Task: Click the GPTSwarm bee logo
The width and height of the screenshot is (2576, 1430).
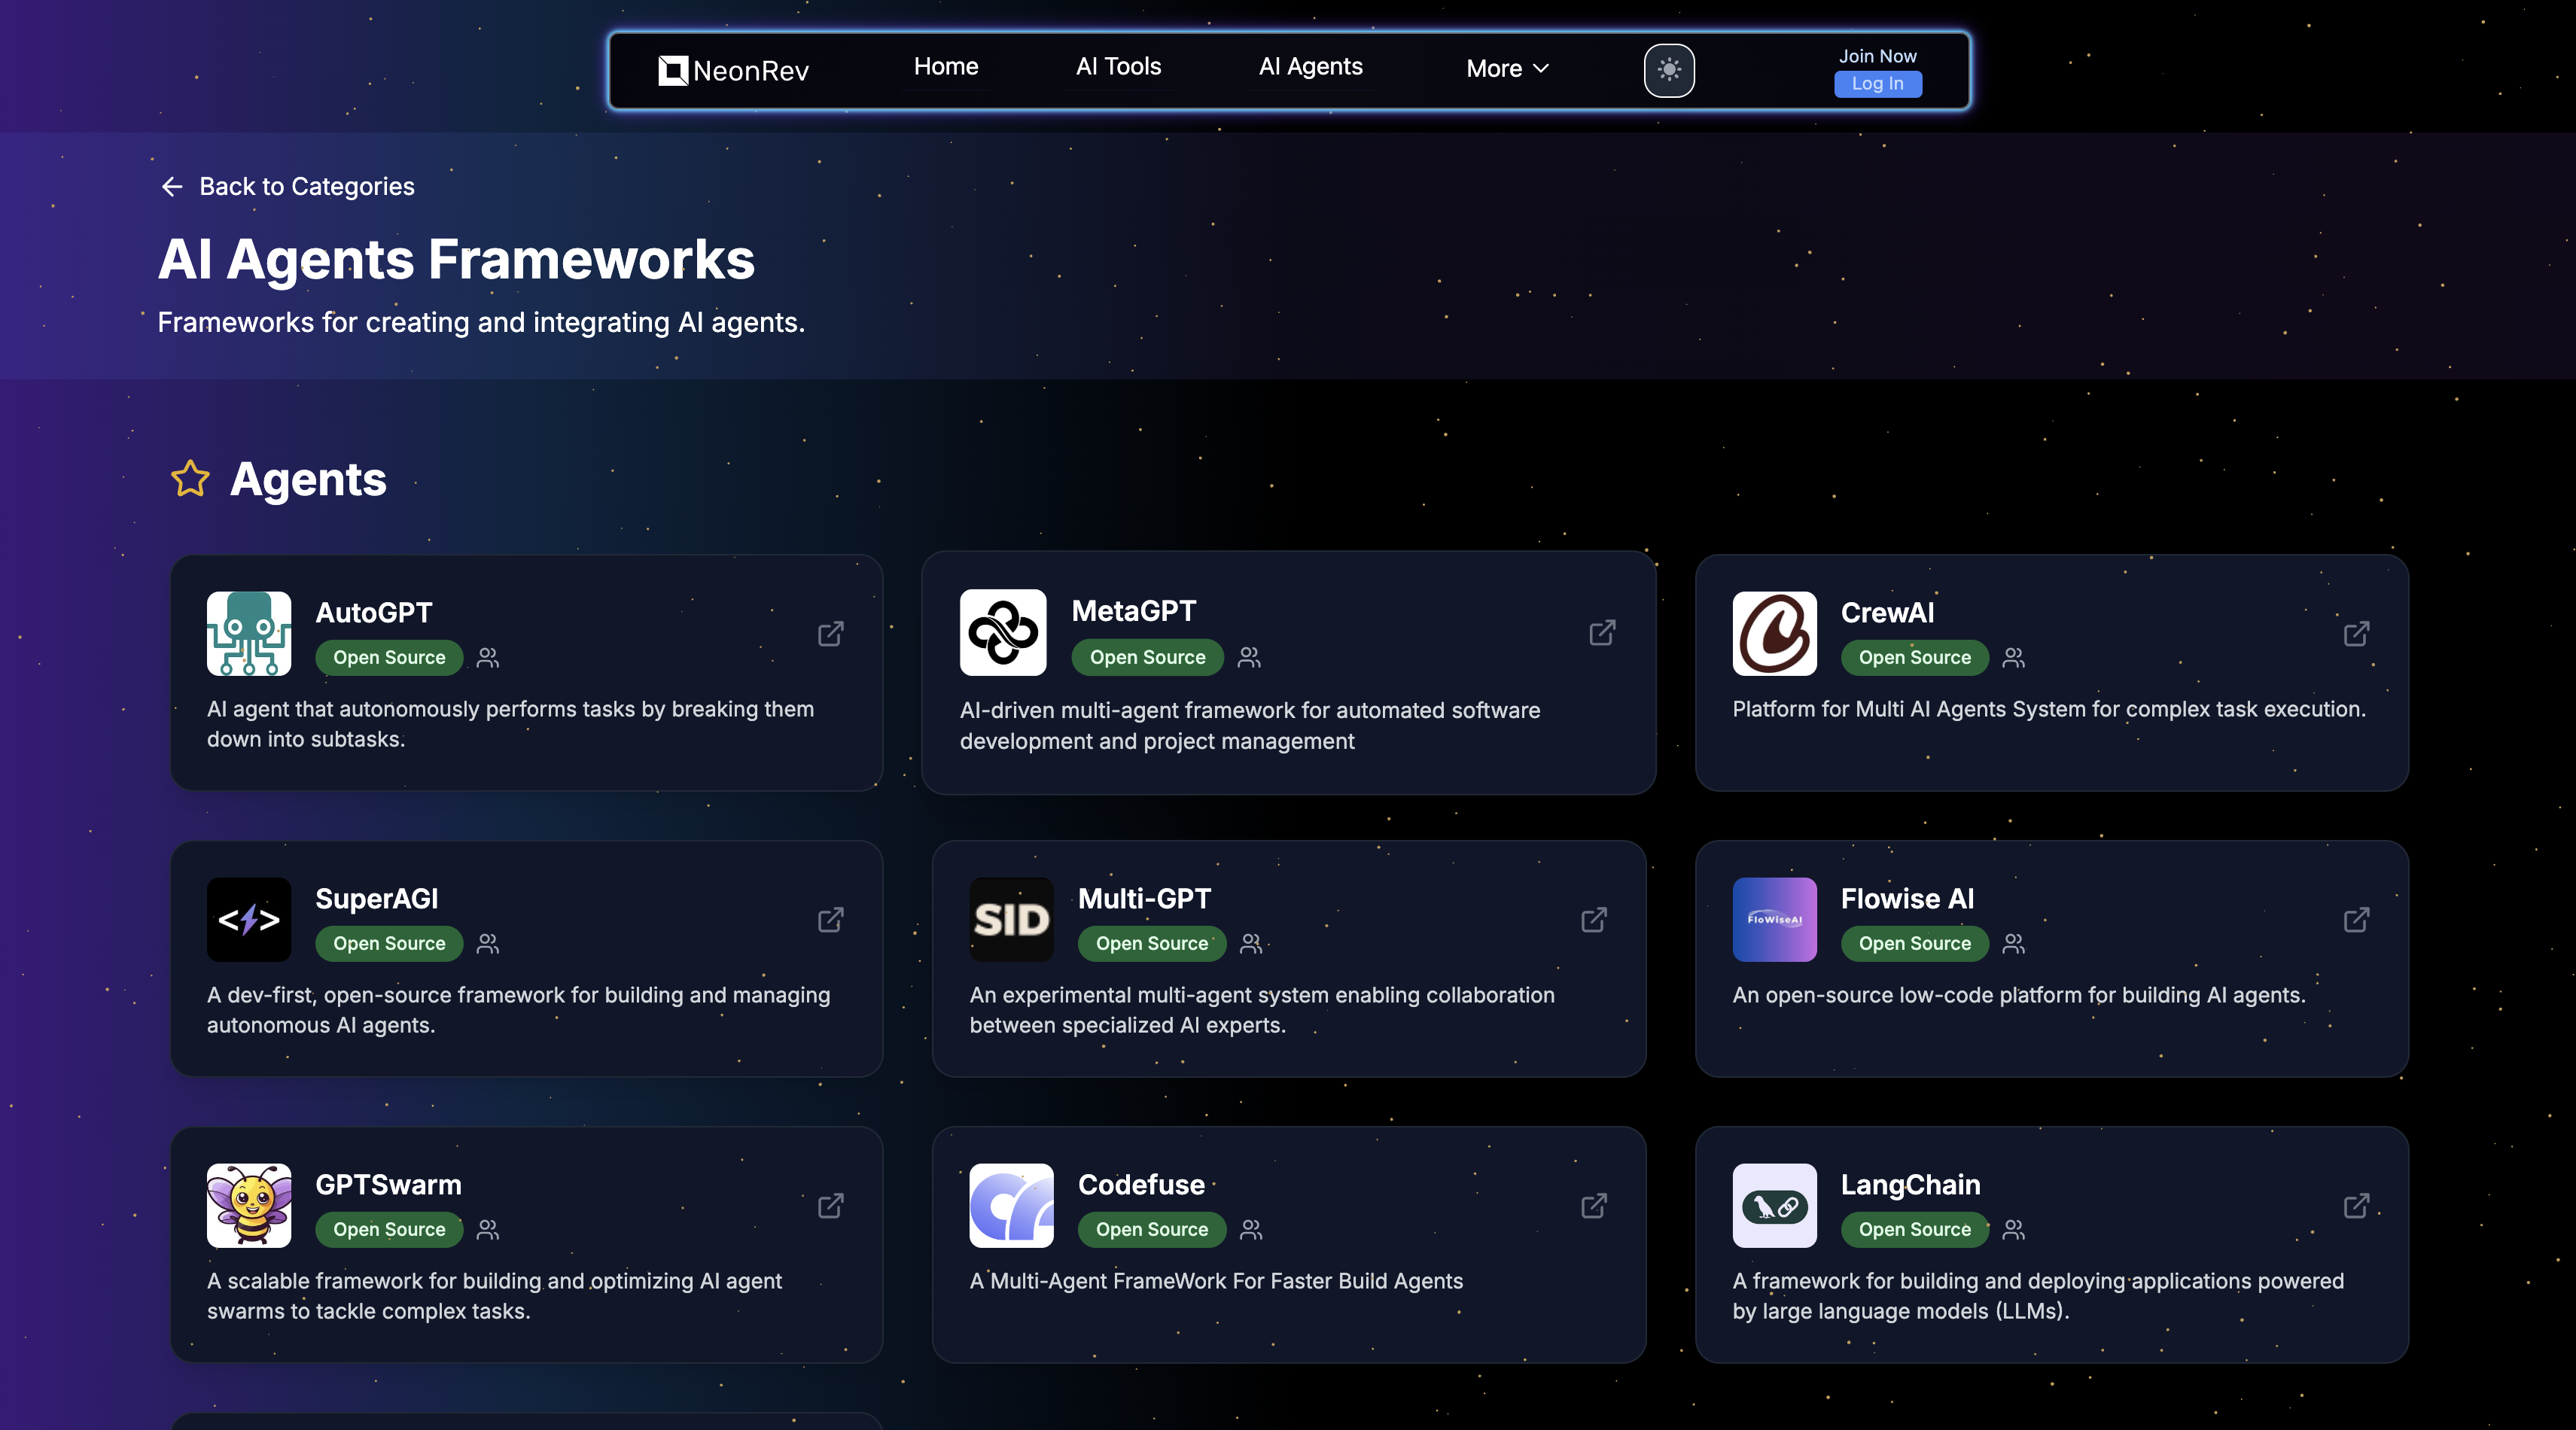Action: tap(249, 1205)
